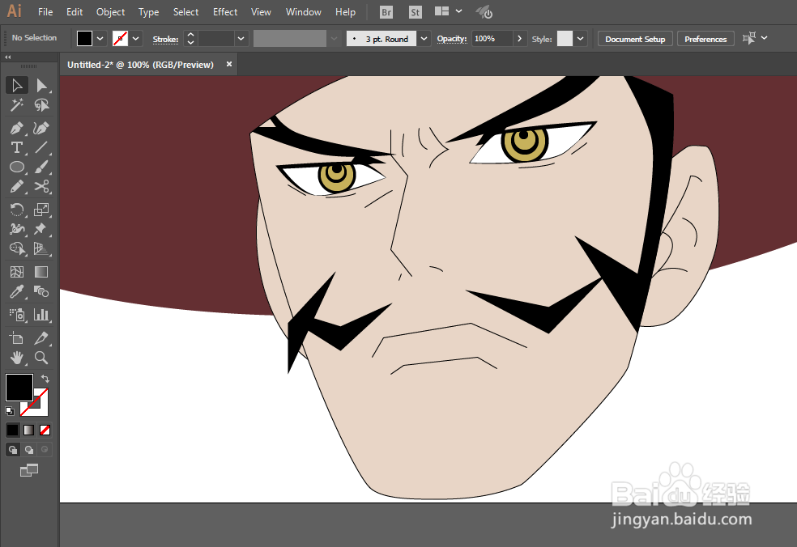This screenshot has height=547, width=797.
Task: Open the Bridge (Br) icon
Action: tap(386, 12)
